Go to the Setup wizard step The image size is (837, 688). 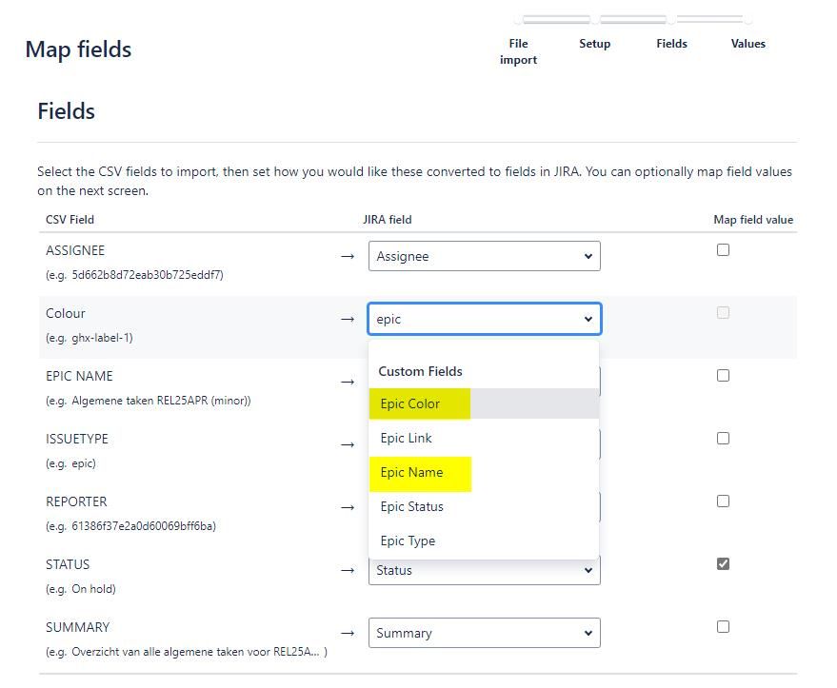[594, 44]
